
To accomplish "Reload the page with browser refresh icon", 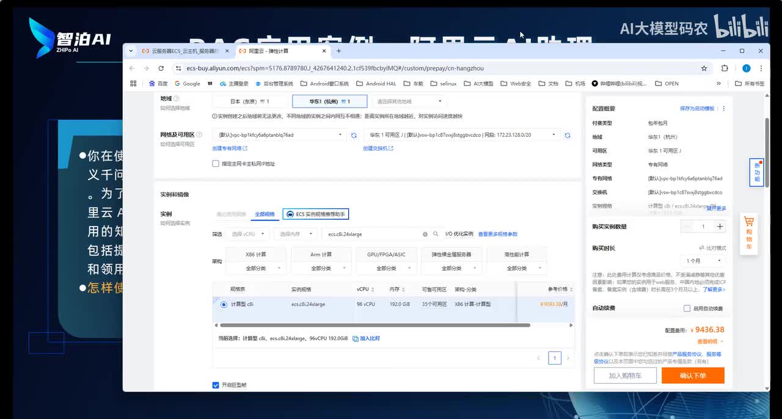I will coord(161,68).
